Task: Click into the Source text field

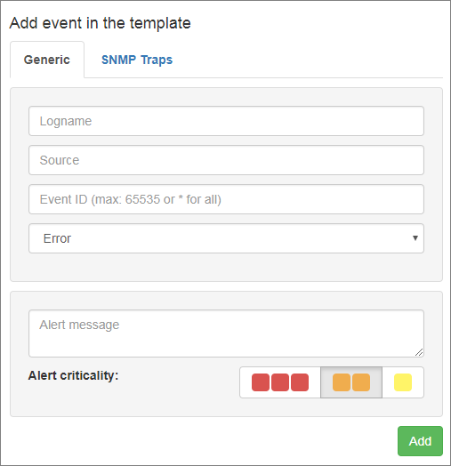Action: [x=226, y=160]
